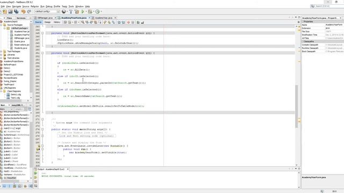Select the Source view button
344x193 pixels.
(x=38, y=23)
